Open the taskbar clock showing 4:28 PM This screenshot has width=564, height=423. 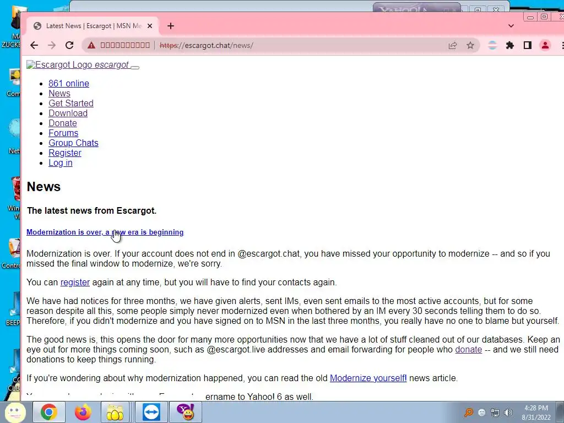536,413
